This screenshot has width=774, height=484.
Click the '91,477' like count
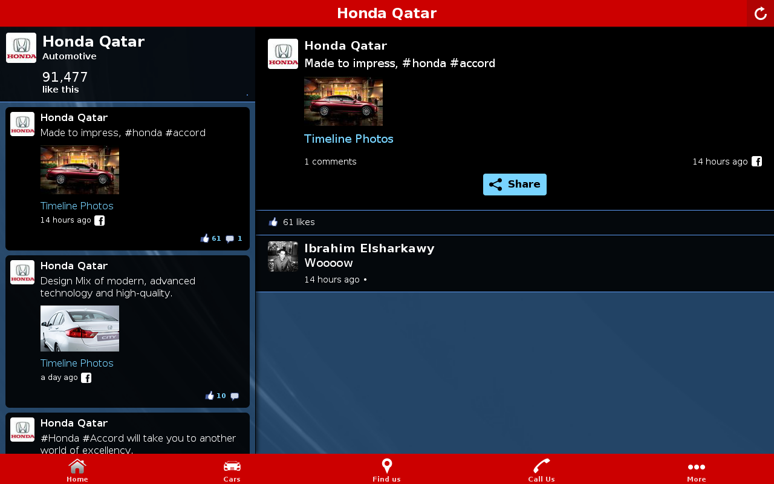(65, 77)
